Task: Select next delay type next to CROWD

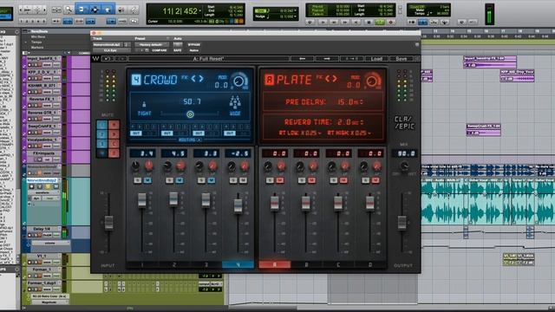Action: [200, 79]
